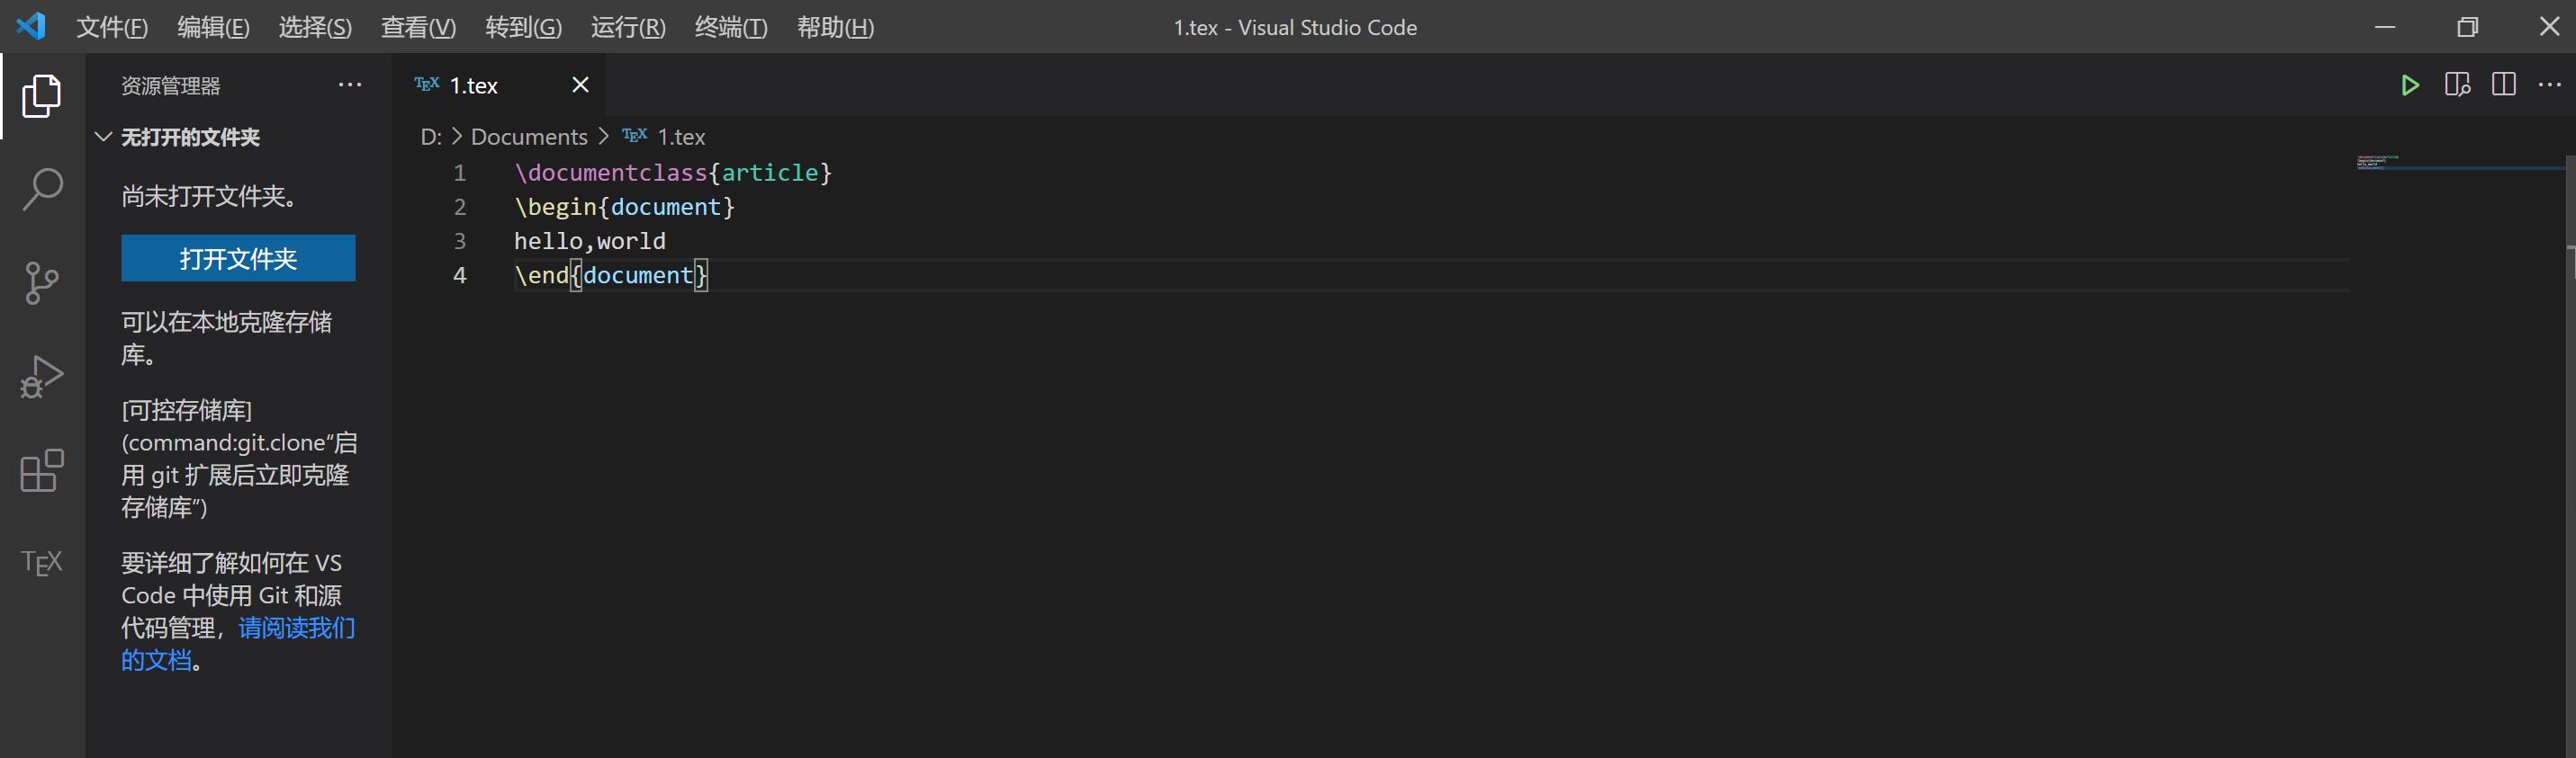The width and height of the screenshot is (2576, 758).
Task: Click the \begin{document} code line
Action: point(624,207)
